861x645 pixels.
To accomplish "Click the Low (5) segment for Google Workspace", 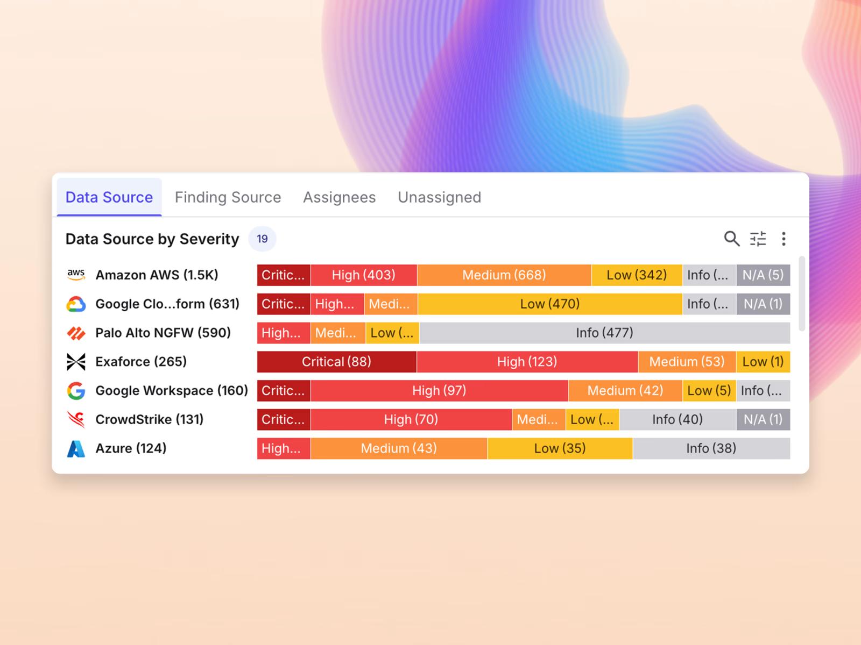I will 709,391.
